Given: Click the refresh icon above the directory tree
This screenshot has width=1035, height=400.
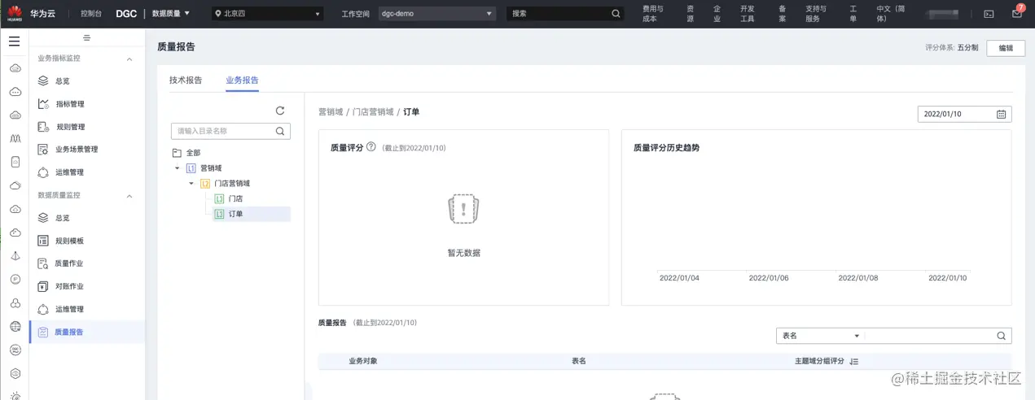Looking at the screenshot, I should (x=280, y=111).
